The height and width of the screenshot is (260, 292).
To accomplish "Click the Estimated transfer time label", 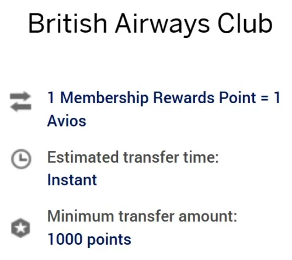I will click(x=133, y=157).
